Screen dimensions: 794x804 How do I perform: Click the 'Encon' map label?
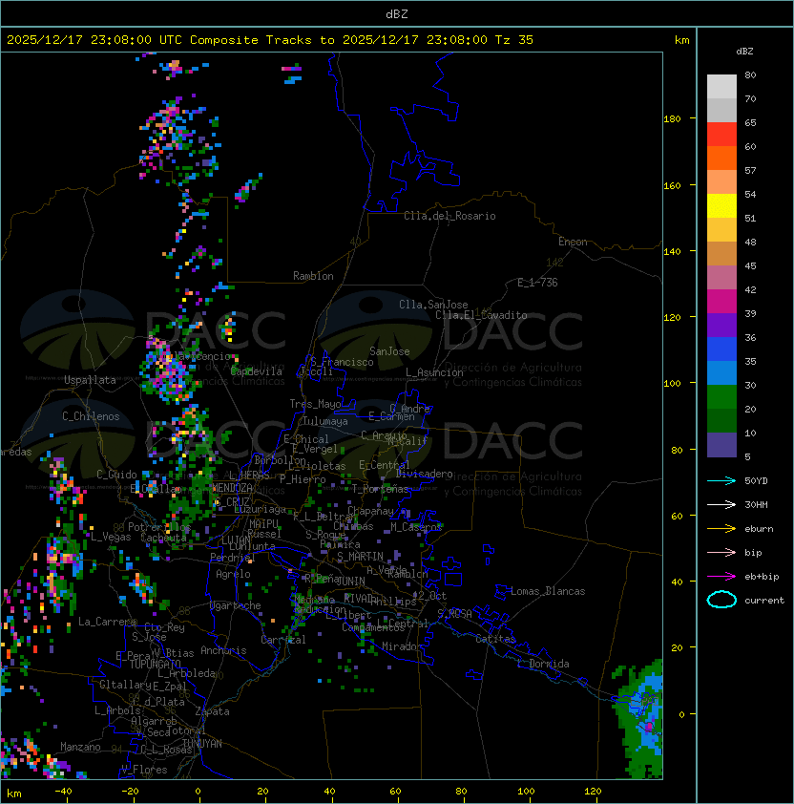pos(573,242)
